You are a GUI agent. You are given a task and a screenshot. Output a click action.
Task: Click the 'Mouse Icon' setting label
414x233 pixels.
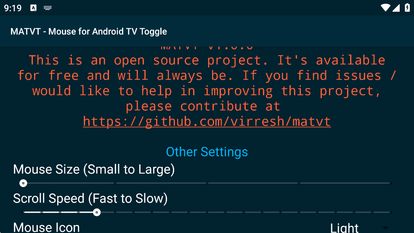tap(46, 228)
